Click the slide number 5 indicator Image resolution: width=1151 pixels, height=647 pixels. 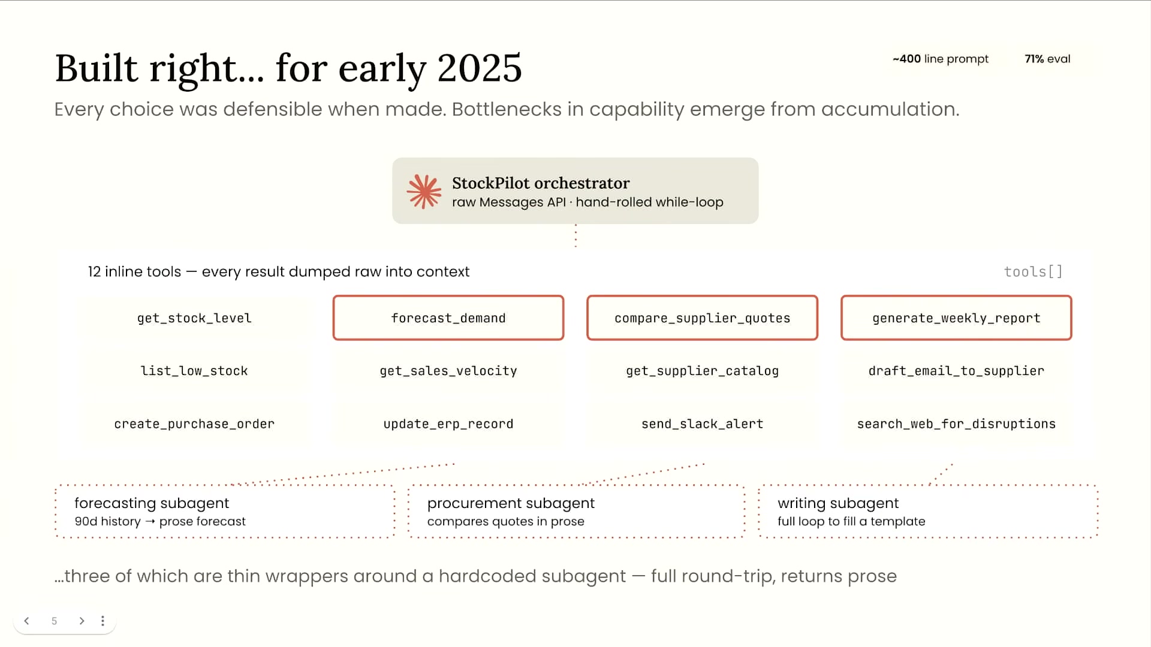pyautogui.click(x=54, y=621)
